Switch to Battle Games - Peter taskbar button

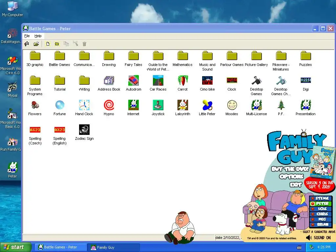[61, 247]
